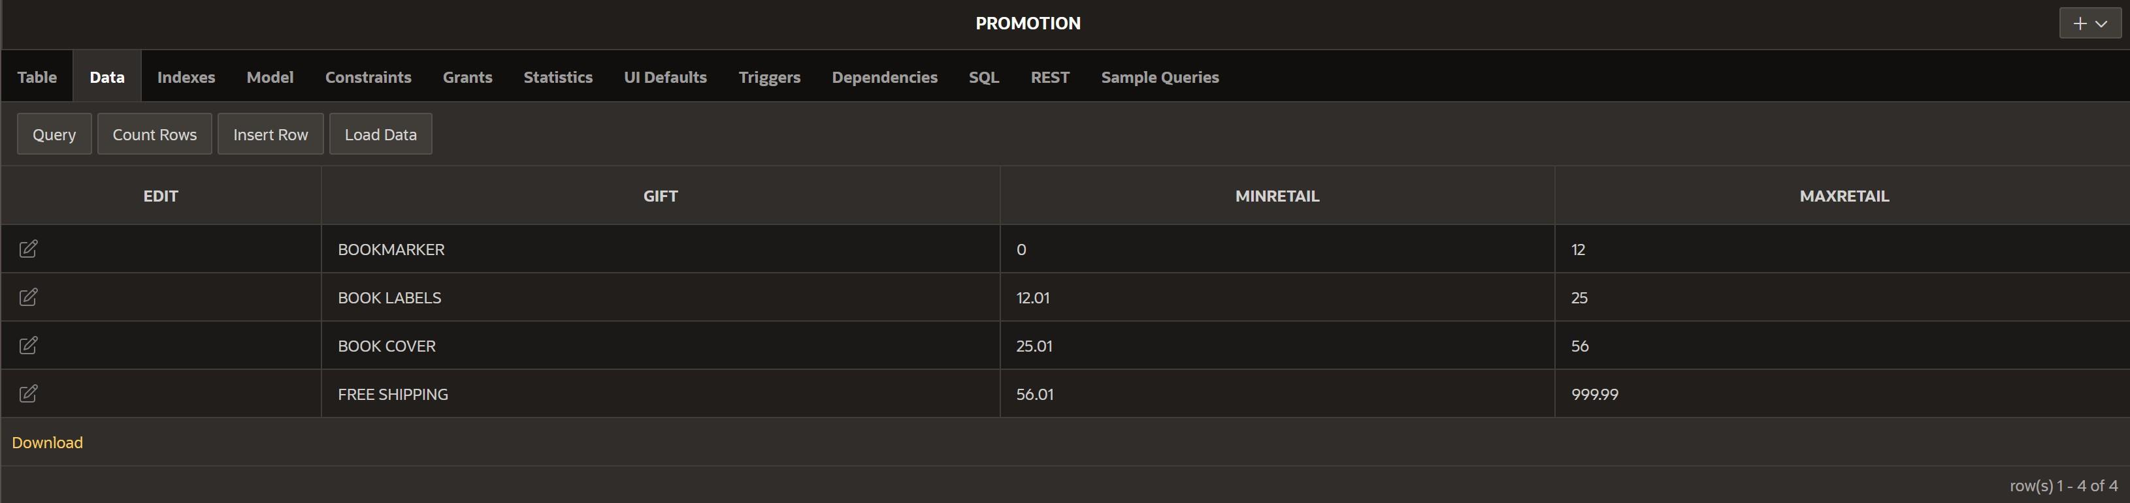This screenshot has width=2130, height=503.
Task: Click the Load Data button
Action: point(380,134)
